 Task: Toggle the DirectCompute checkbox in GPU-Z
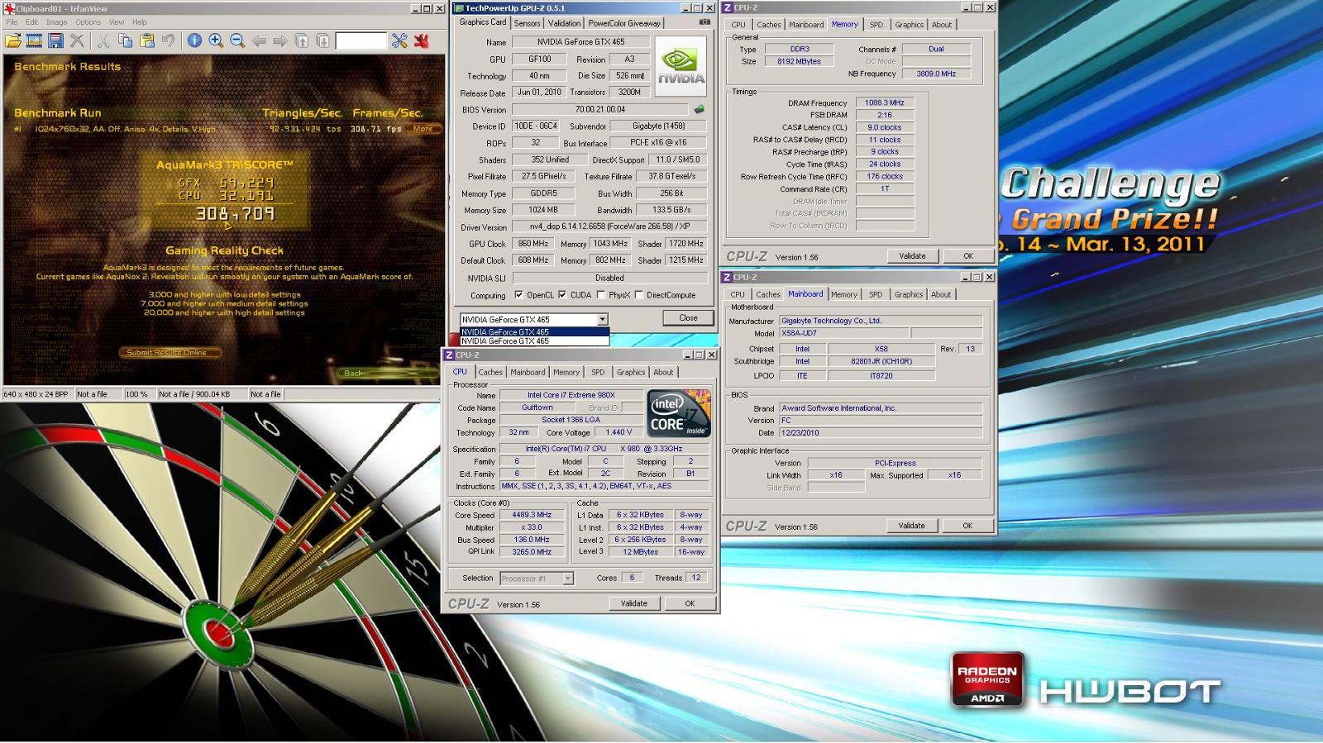tap(639, 295)
